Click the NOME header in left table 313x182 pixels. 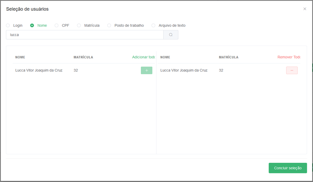[20, 57]
